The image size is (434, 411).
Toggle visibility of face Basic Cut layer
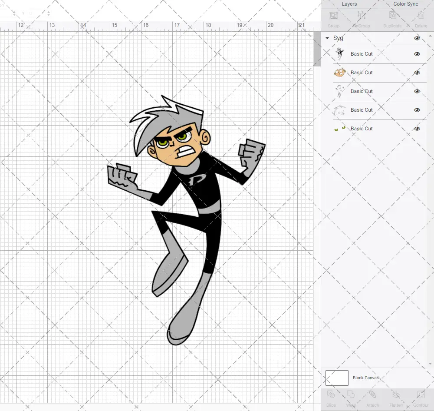coord(417,73)
